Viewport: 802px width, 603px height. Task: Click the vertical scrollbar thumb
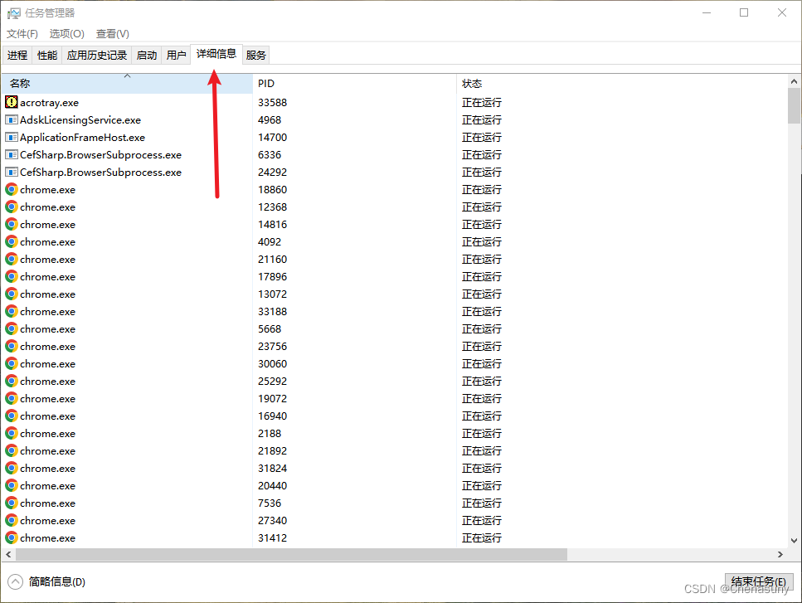coord(794,106)
